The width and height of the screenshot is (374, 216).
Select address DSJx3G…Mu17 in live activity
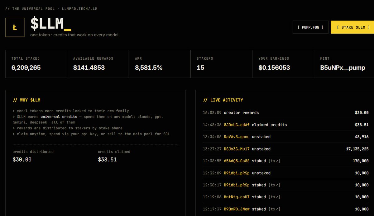pos(237,149)
